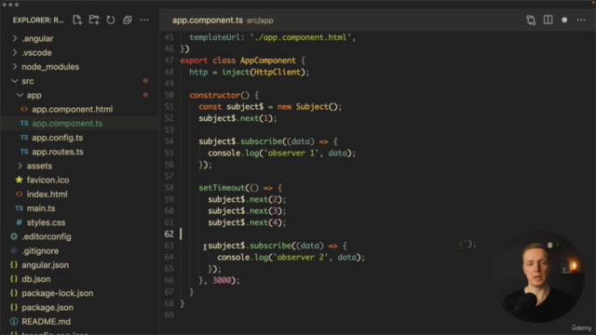Open db.json file
This screenshot has width=596, height=335.
point(35,279)
